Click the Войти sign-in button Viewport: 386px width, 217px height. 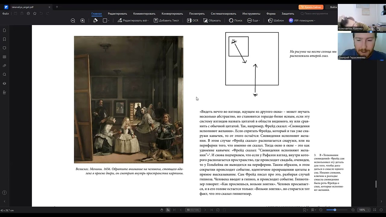[333, 7]
